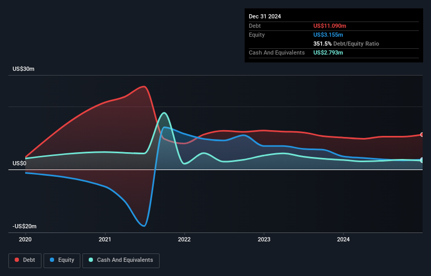Click the equity line trough before 2022

[144, 226]
